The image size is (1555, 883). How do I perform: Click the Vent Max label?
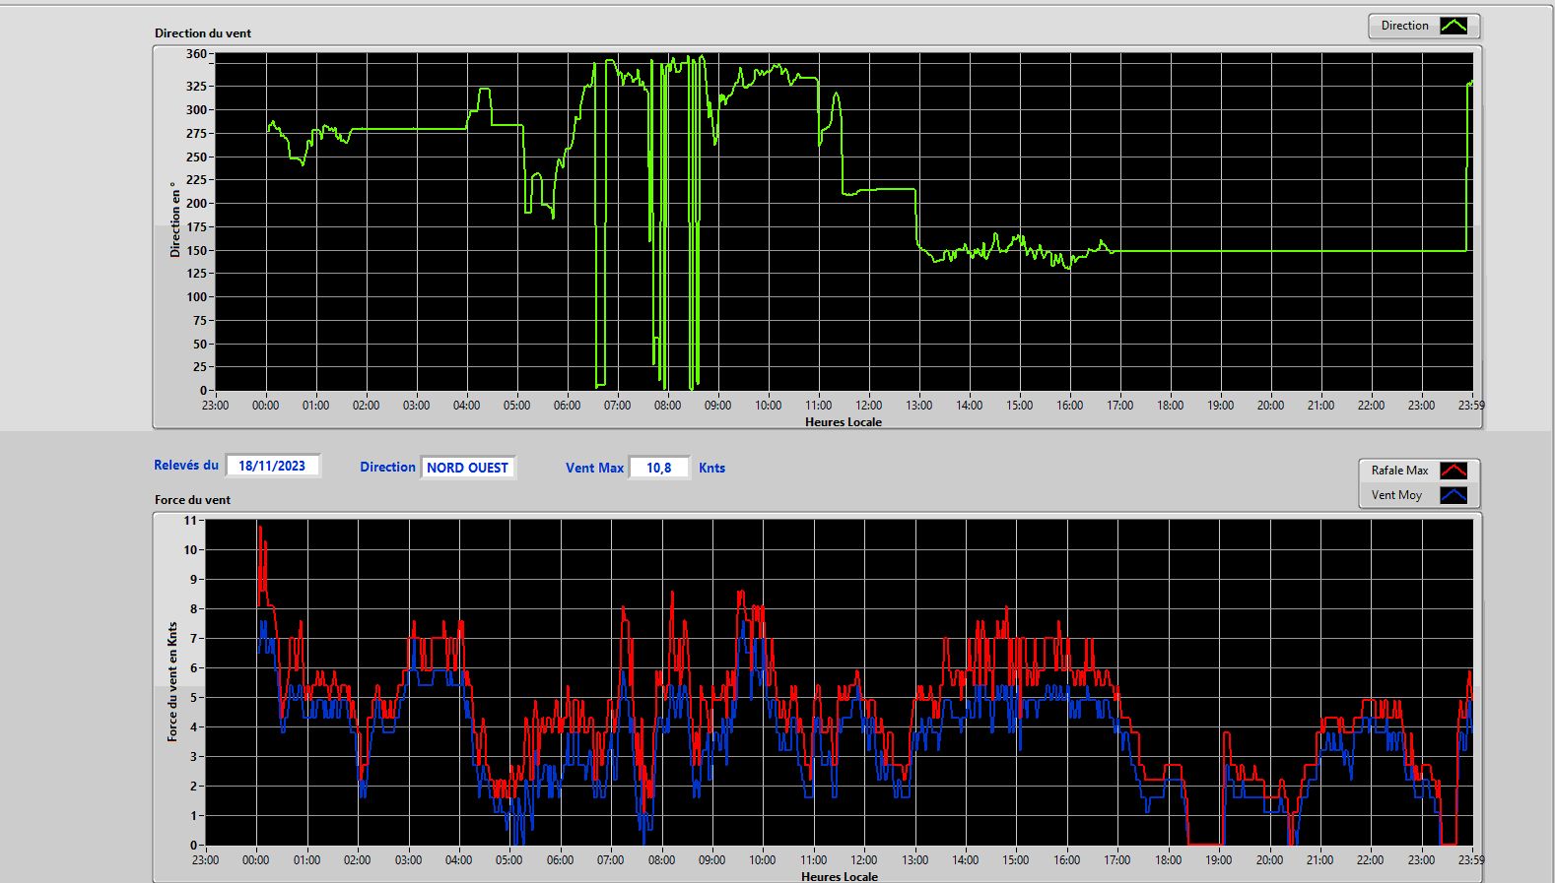tap(594, 468)
